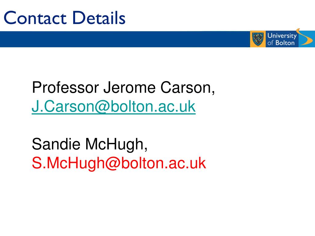Click the word Jerome in the name line
The image size is (315, 236).
tap(130, 88)
